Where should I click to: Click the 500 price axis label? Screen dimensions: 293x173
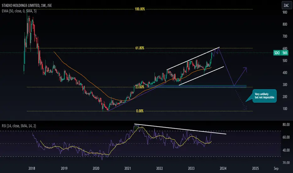[x=285, y=61]
